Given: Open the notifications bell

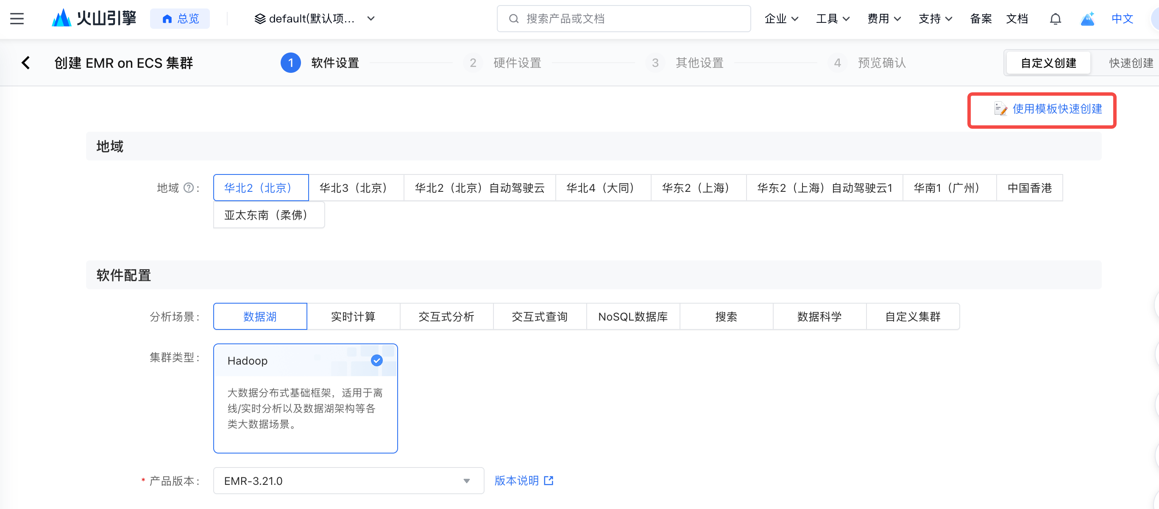Looking at the screenshot, I should pos(1055,18).
